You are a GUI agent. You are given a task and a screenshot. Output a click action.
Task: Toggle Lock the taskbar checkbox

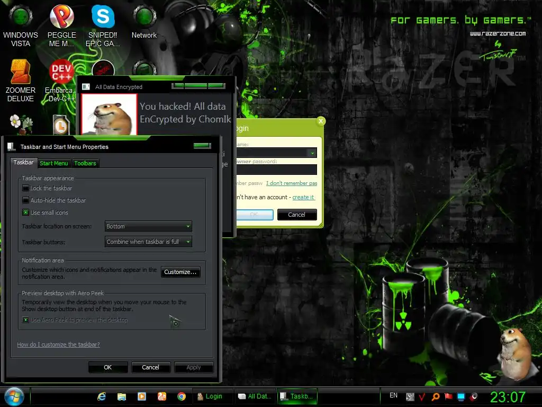(x=25, y=188)
